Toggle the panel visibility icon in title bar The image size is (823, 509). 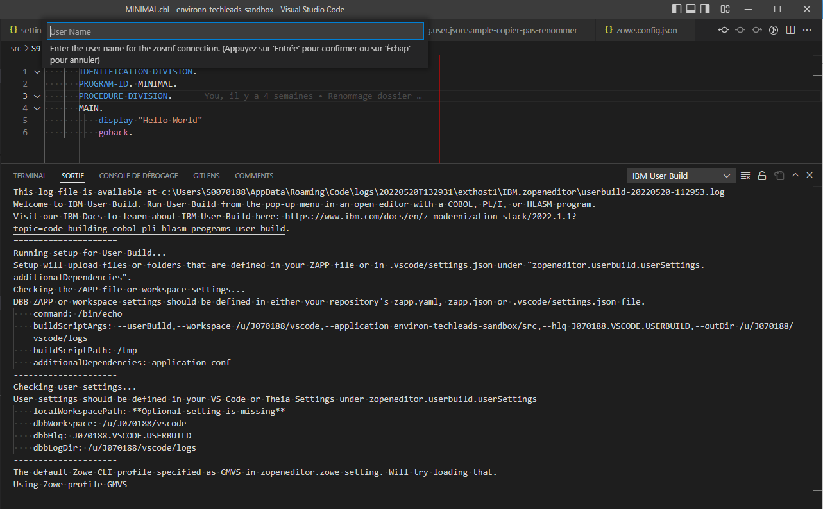tap(691, 9)
